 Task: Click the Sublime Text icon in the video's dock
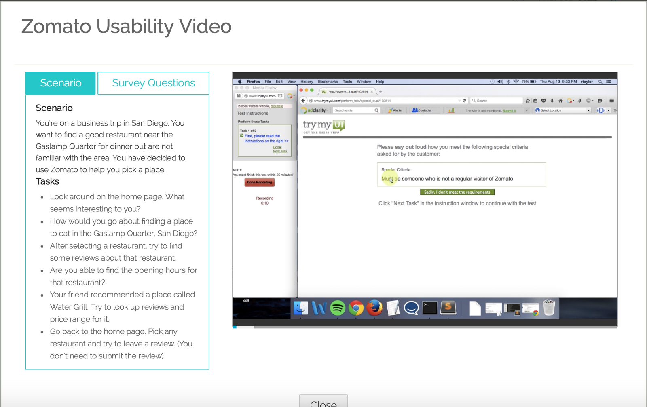(x=448, y=308)
